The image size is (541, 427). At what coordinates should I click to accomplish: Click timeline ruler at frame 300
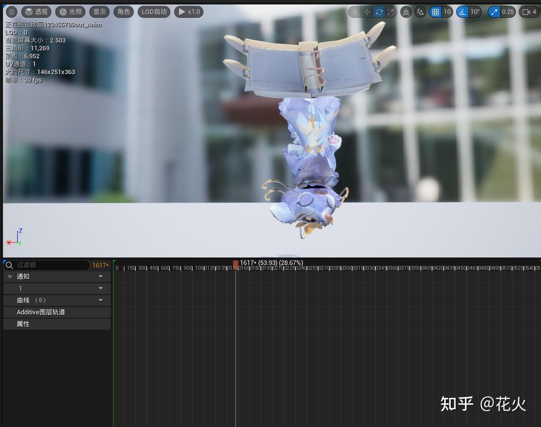pyautogui.click(x=143, y=268)
